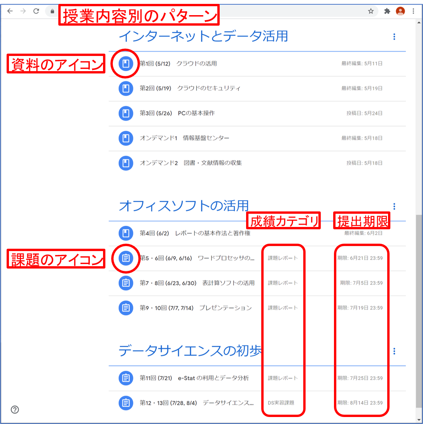Click the vertical scrollbar thumb

(419, 311)
